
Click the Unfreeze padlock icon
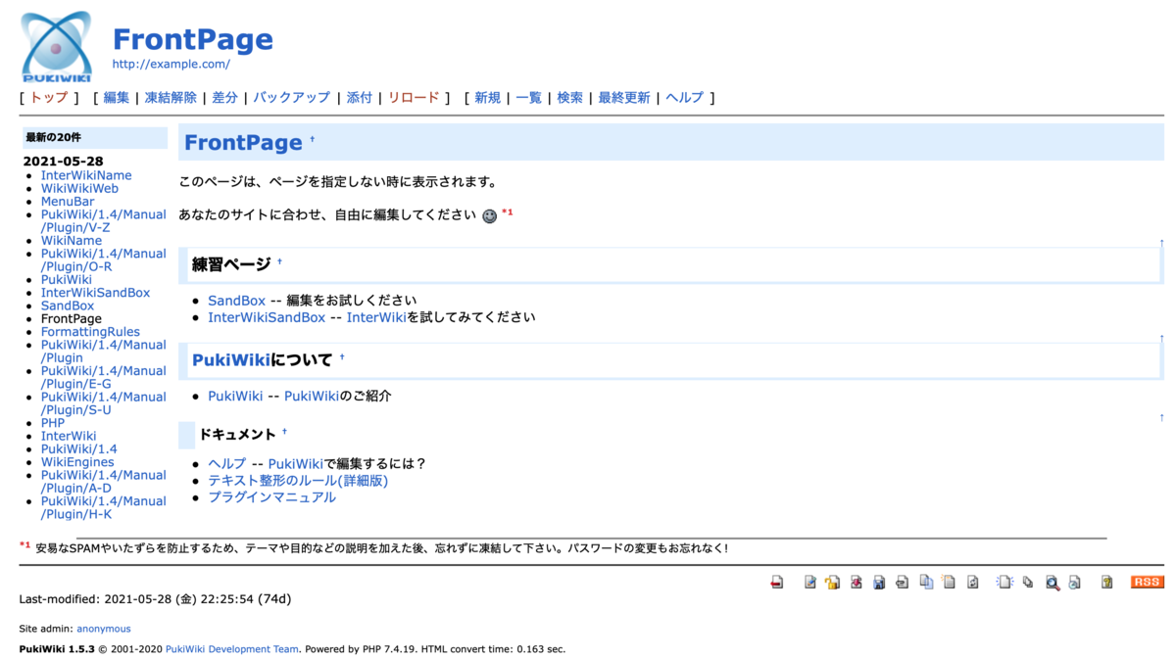click(x=832, y=582)
